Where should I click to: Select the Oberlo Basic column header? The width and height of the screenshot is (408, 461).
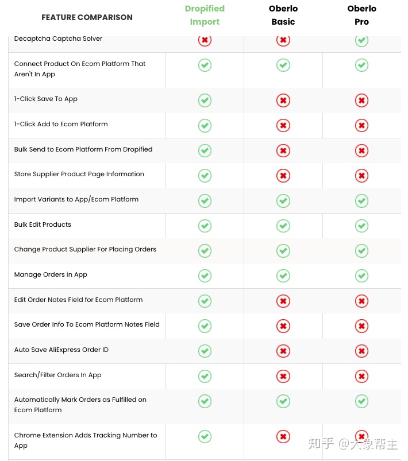tap(283, 16)
